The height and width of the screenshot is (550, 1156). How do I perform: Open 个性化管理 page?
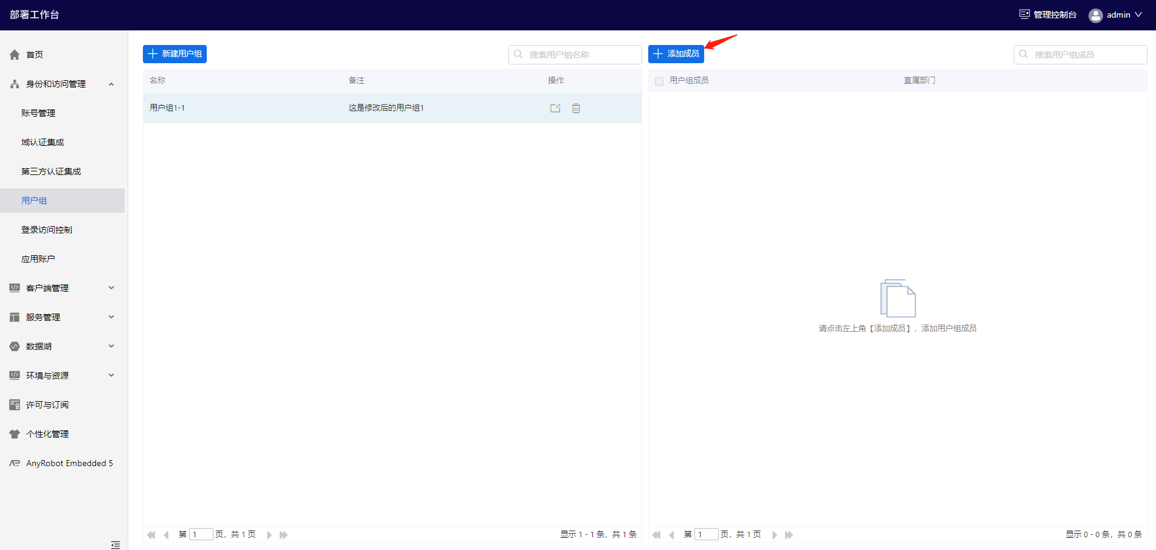pyautogui.click(x=47, y=434)
